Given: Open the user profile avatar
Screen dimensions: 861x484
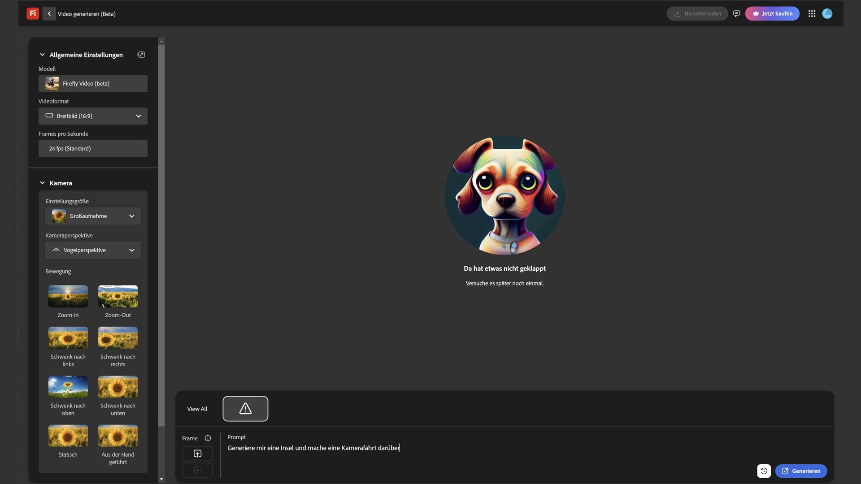Looking at the screenshot, I should [827, 13].
